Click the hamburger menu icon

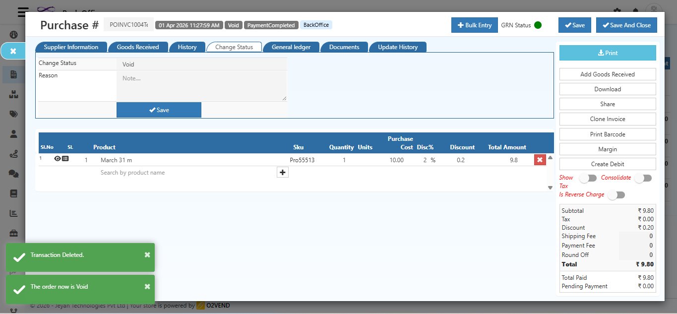point(23,12)
